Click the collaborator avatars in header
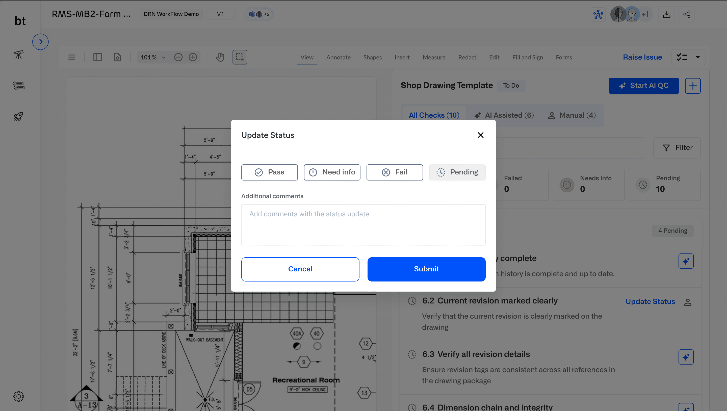This screenshot has height=411, width=727. 631,14
